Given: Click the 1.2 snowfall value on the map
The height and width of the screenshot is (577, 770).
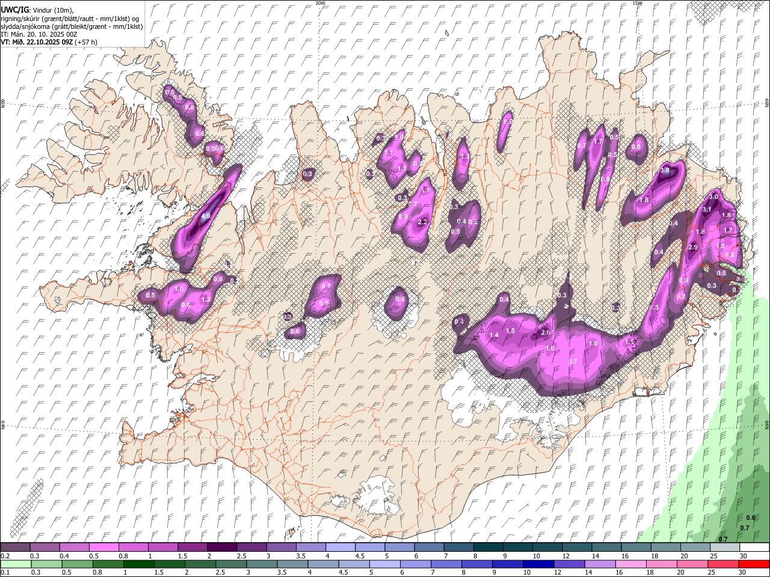Looking at the screenshot, I should tap(205, 299).
